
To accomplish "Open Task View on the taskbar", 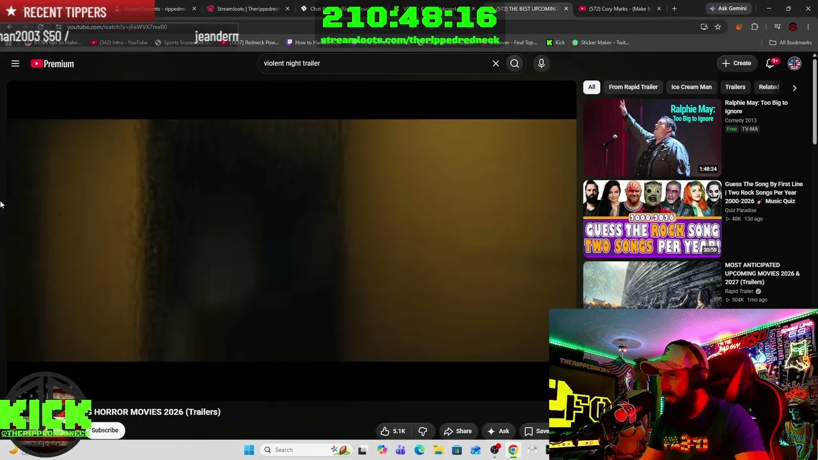I will [x=362, y=450].
